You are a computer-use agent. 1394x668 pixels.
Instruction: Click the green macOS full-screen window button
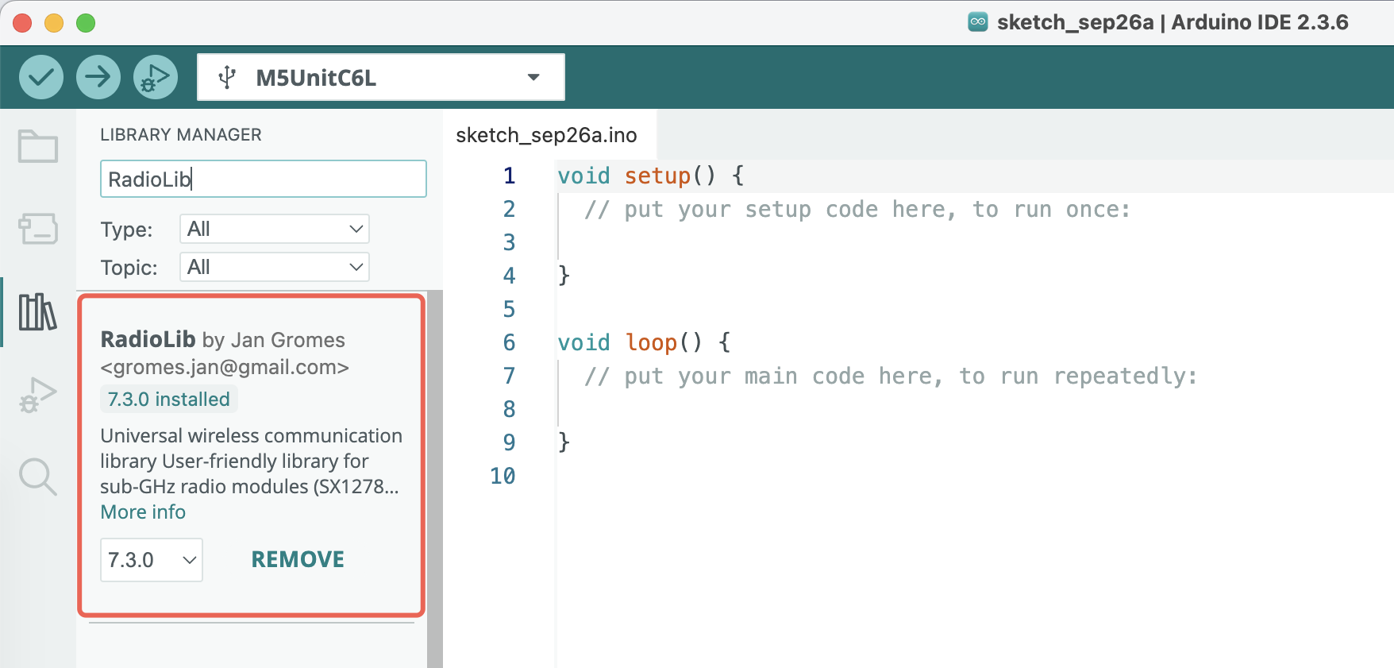pos(86,23)
